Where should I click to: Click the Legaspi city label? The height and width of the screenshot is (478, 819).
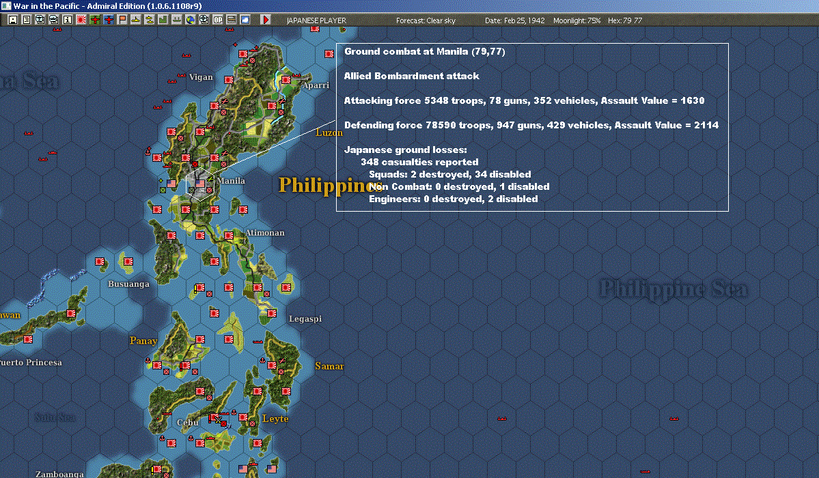tap(305, 319)
